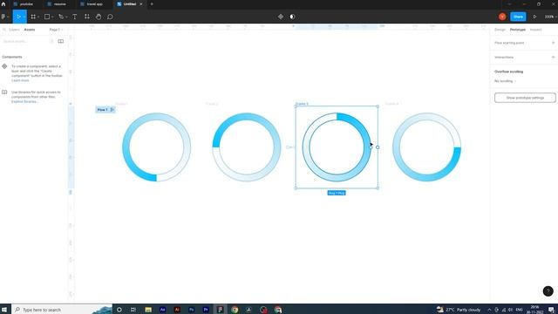The width and height of the screenshot is (558, 314).
Task: Open File Explorer from the taskbar
Action: pyautogui.click(x=148, y=310)
